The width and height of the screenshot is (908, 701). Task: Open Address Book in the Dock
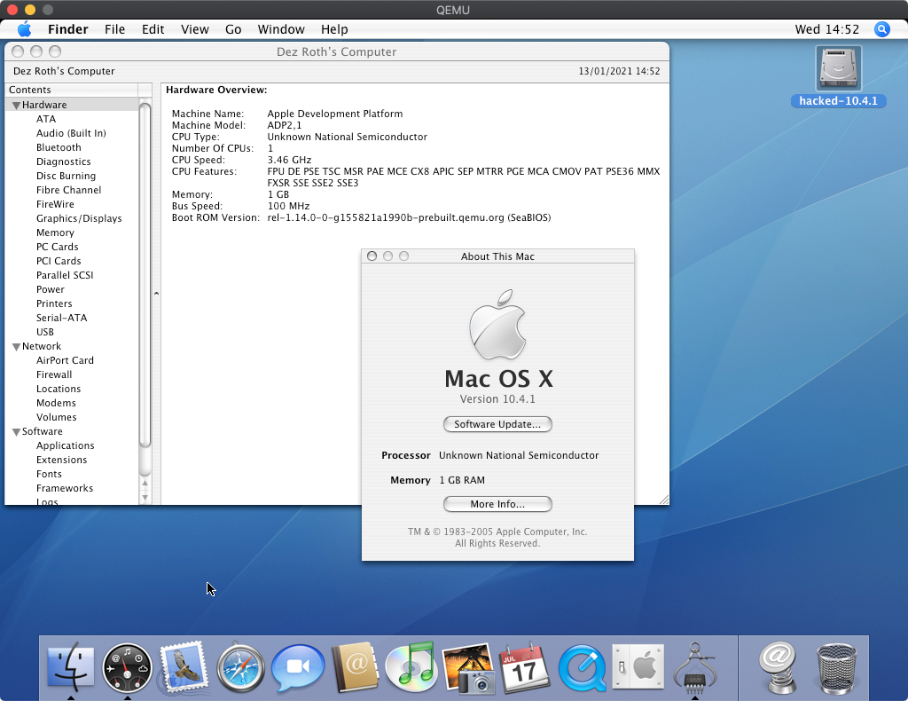(x=355, y=667)
